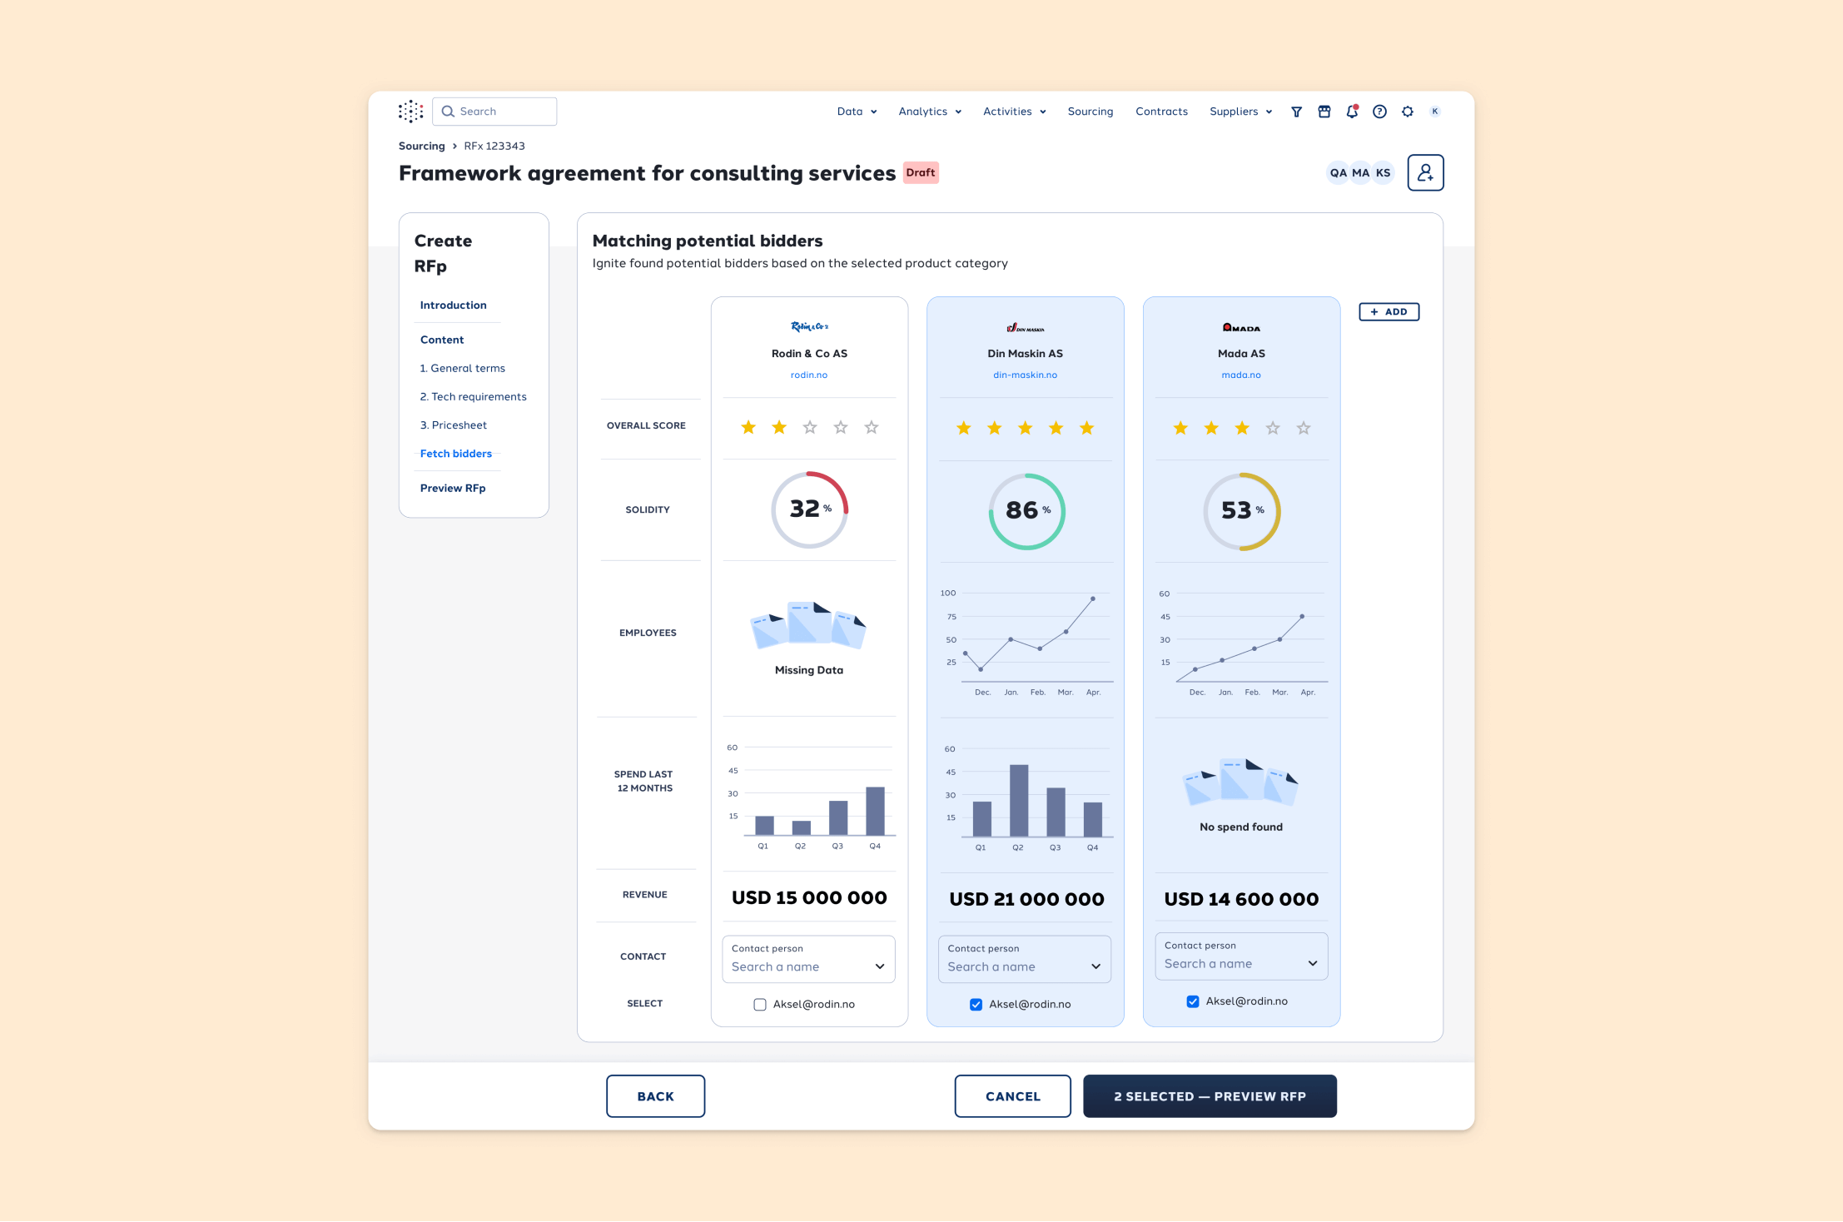Viewport: 1843px width, 1222px height.
Task: Open the filter icon in the top toolbar
Action: 1297,111
